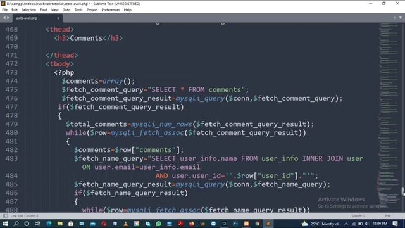Image resolution: width=405 pixels, height=228 pixels.
Task: Click the opening thead tag
Action: pos(60,30)
